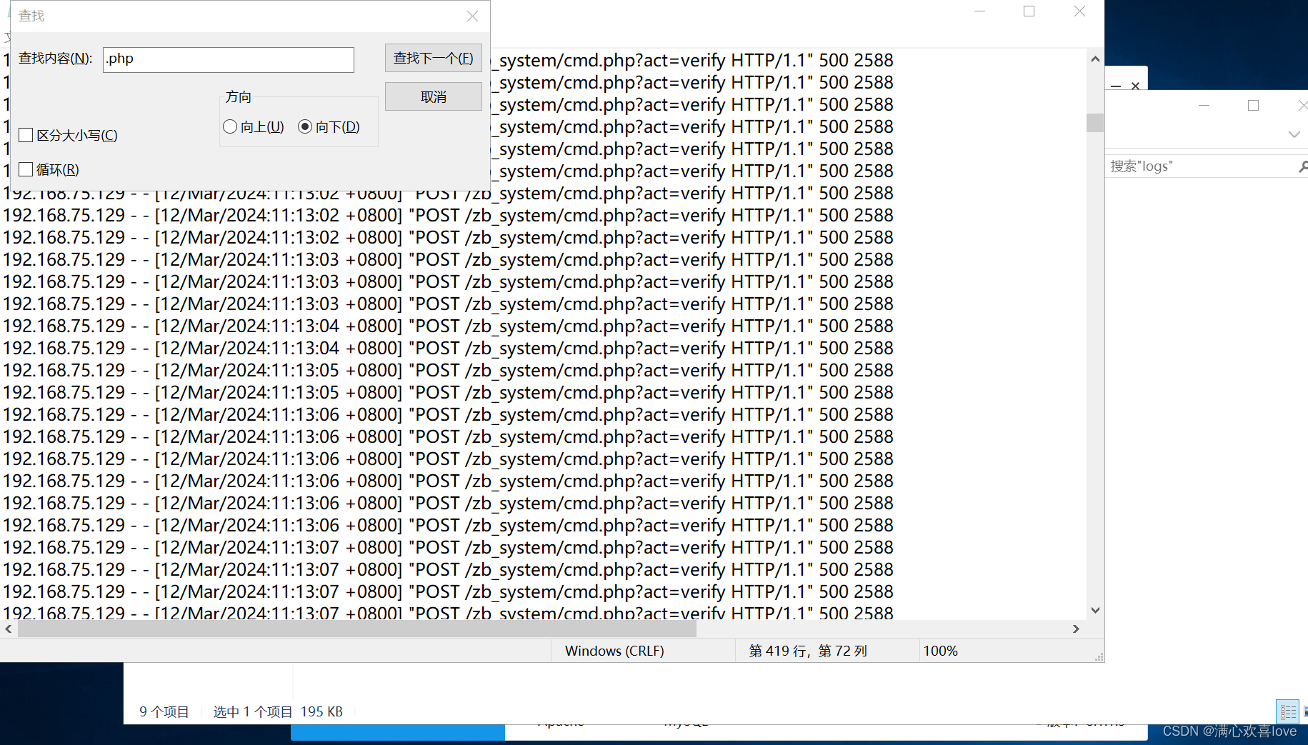The width and height of the screenshot is (1308, 745).
Task: Click the magnifier icon in Explorer search box
Action: pyautogui.click(x=1302, y=166)
